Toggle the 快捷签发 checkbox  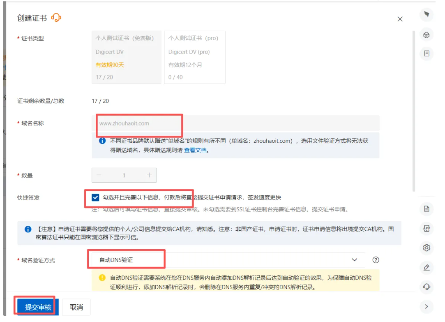pos(95,197)
